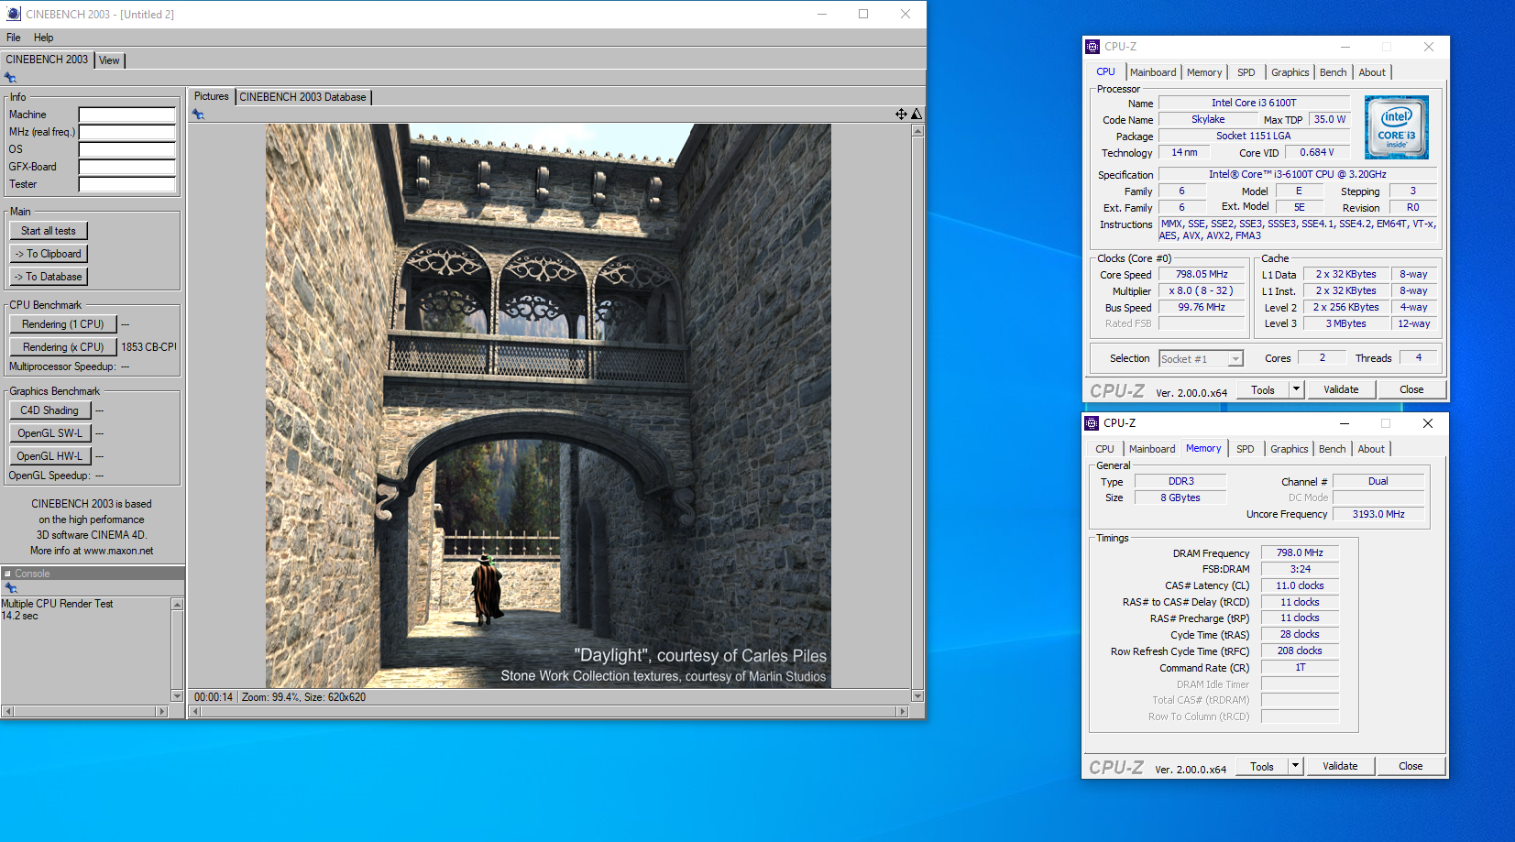Click Tools button in upper CPU-Z window
Image resolution: width=1515 pixels, height=842 pixels.
(x=1263, y=389)
